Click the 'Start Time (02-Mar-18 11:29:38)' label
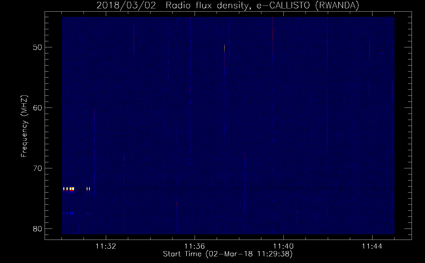This screenshot has height=263, width=425. [x=228, y=254]
